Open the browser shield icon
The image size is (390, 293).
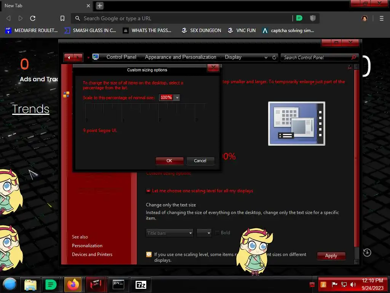[313, 18]
